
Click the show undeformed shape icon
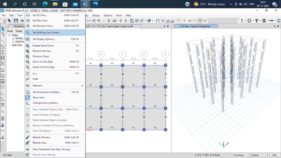tap(158, 21)
